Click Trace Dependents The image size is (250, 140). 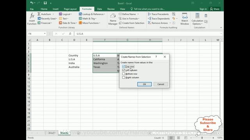pyautogui.click(x=159, y=19)
